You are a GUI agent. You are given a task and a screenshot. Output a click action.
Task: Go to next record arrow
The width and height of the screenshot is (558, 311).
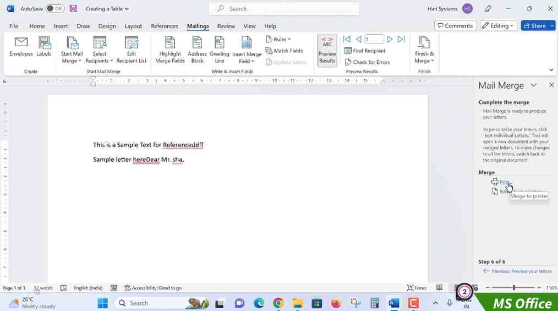pyautogui.click(x=390, y=39)
